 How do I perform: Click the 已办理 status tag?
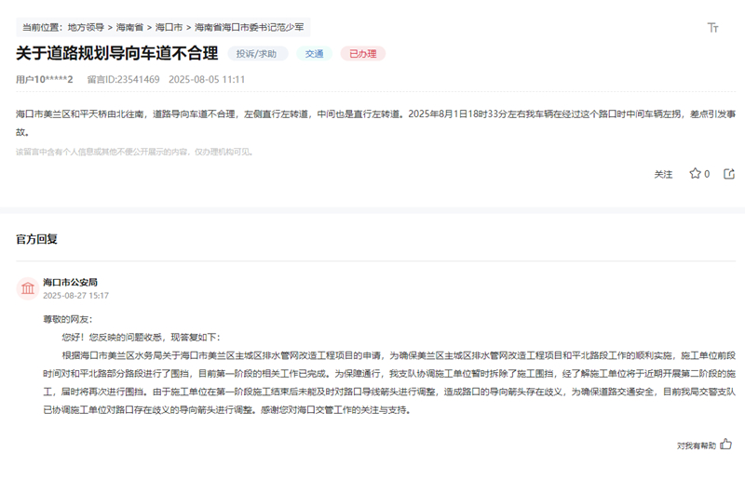click(x=362, y=54)
